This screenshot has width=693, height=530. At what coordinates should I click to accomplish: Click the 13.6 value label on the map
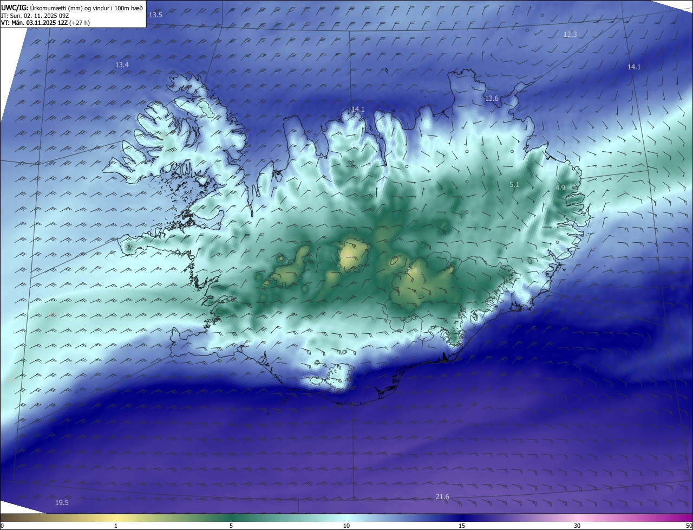(492, 99)
